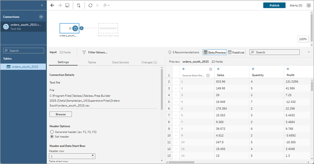Screen dimensions: 314x164
Task: Click the horizontal scrollbar of preview grid
Action: (x=181, y=162)
